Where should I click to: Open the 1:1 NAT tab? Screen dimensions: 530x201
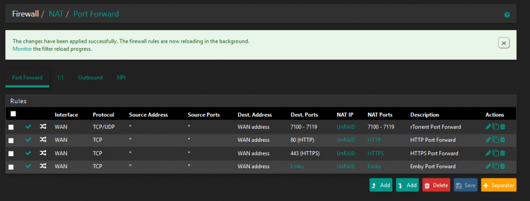60,78
